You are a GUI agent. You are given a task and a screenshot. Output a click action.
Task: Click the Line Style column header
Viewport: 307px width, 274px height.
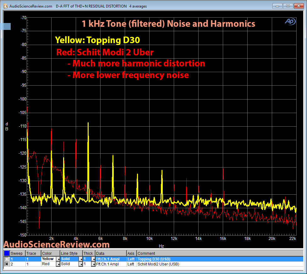click(71, 254)
